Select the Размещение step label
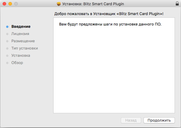This screenshot has width=181, height=128. tap(23, 41)
